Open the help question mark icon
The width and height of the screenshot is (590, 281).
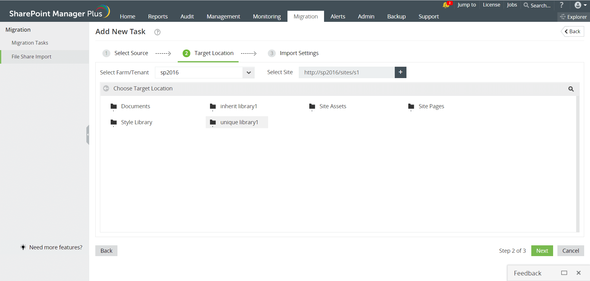561,5
